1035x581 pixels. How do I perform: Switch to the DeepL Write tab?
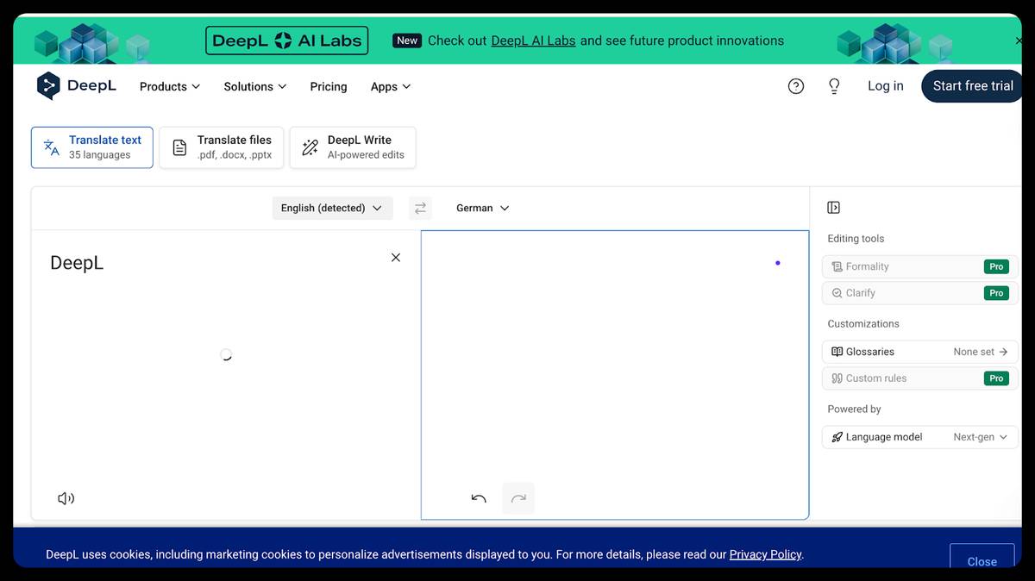(x=353, y=147)
